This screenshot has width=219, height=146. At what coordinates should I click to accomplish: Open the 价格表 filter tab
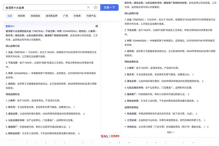pos(77,16)
